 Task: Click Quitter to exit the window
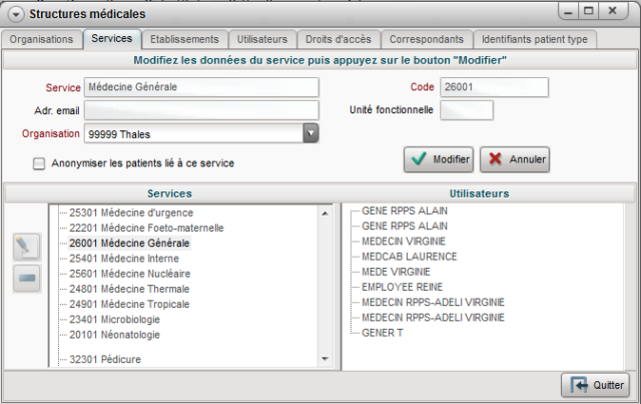(x=594, y=385)
